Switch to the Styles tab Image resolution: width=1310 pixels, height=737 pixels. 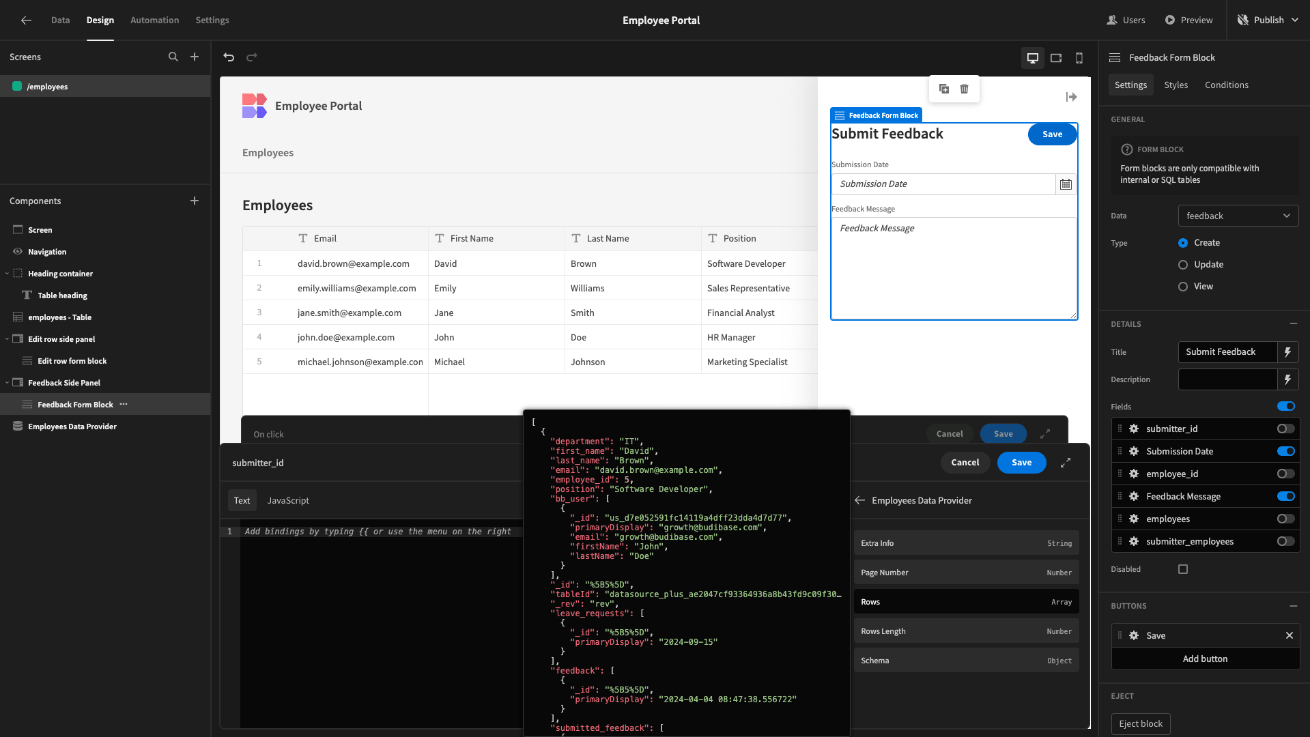click(x=1176, y=85)
